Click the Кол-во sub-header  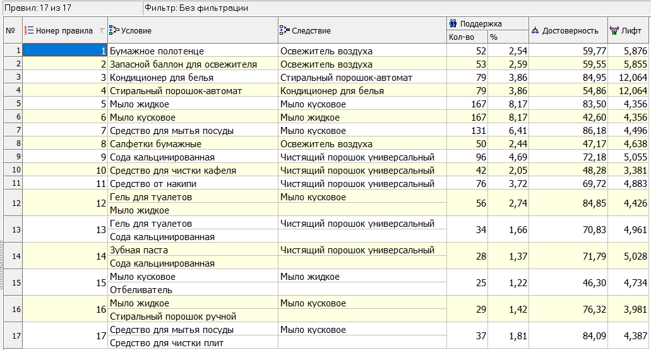pyautogui.click(x=461, y=37)
